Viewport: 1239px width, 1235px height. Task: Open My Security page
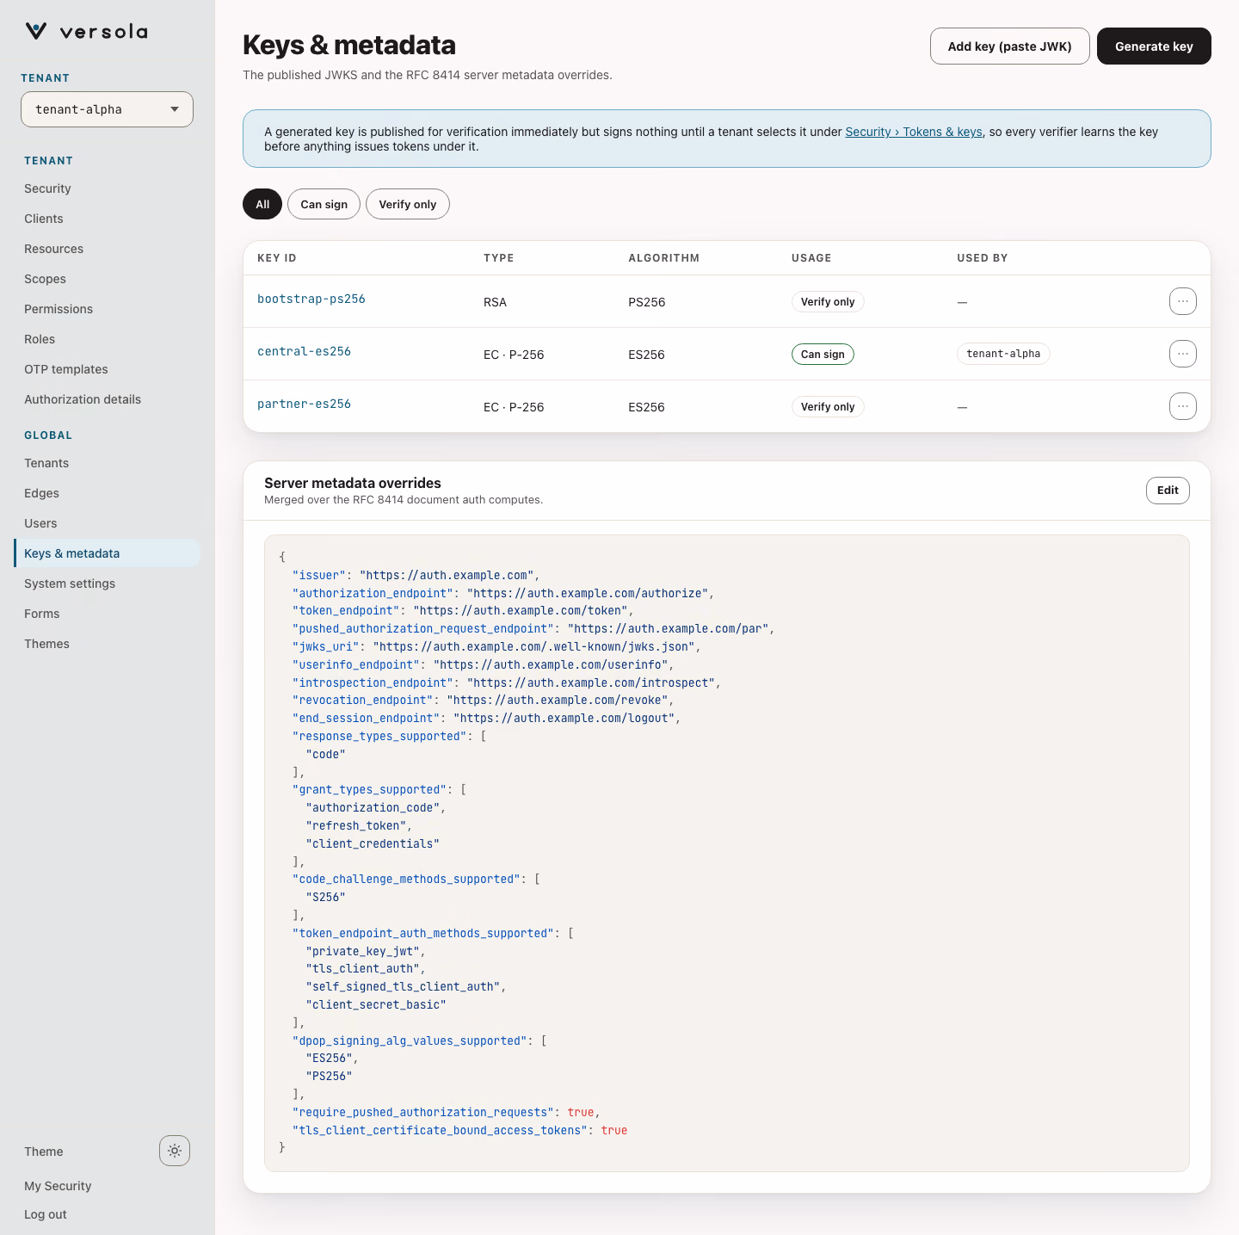pyautogui.click(x=58, y=1186)
